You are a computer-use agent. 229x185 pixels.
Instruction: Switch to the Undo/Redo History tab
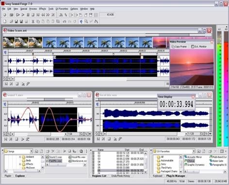121,176
